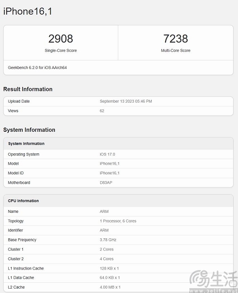
Task: Click the Result Information heading
Action: (x=28, y=89)
